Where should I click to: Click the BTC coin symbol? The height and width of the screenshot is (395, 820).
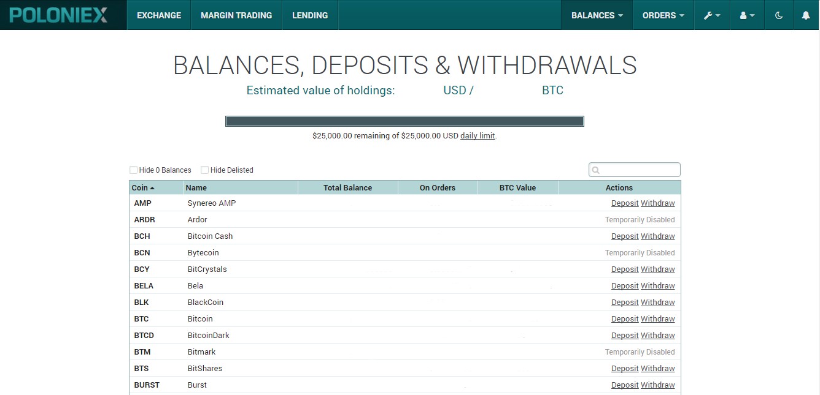click(x=141, y=319)
